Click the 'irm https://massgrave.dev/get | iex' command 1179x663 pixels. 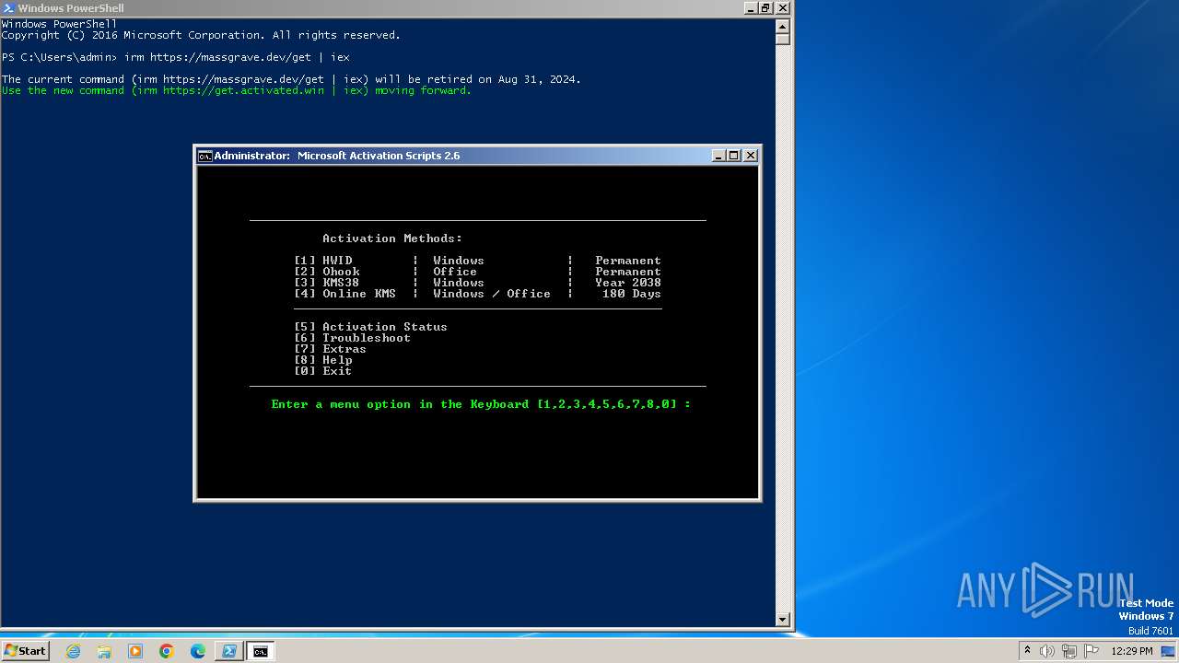[238, 57]
